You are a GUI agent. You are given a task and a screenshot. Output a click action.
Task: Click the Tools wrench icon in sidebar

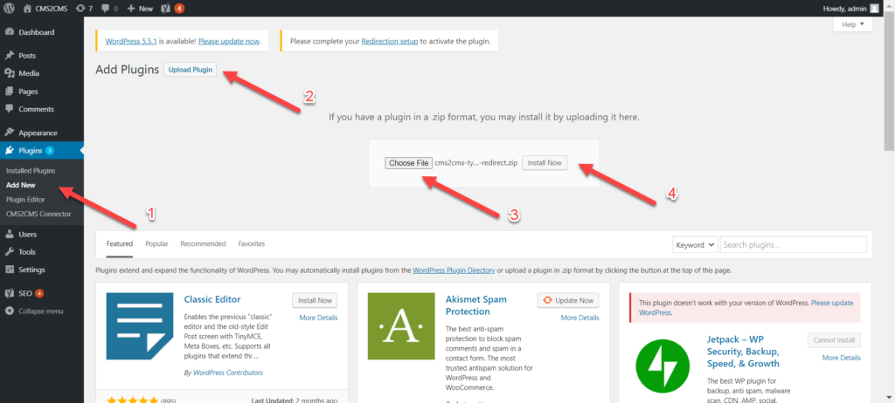(x=9, y=251)
